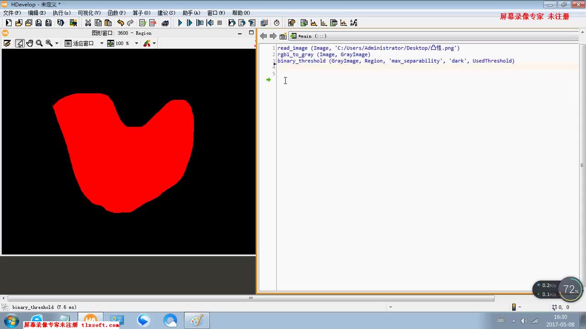Set the graphics window size to 100 %

coord(118,43)
